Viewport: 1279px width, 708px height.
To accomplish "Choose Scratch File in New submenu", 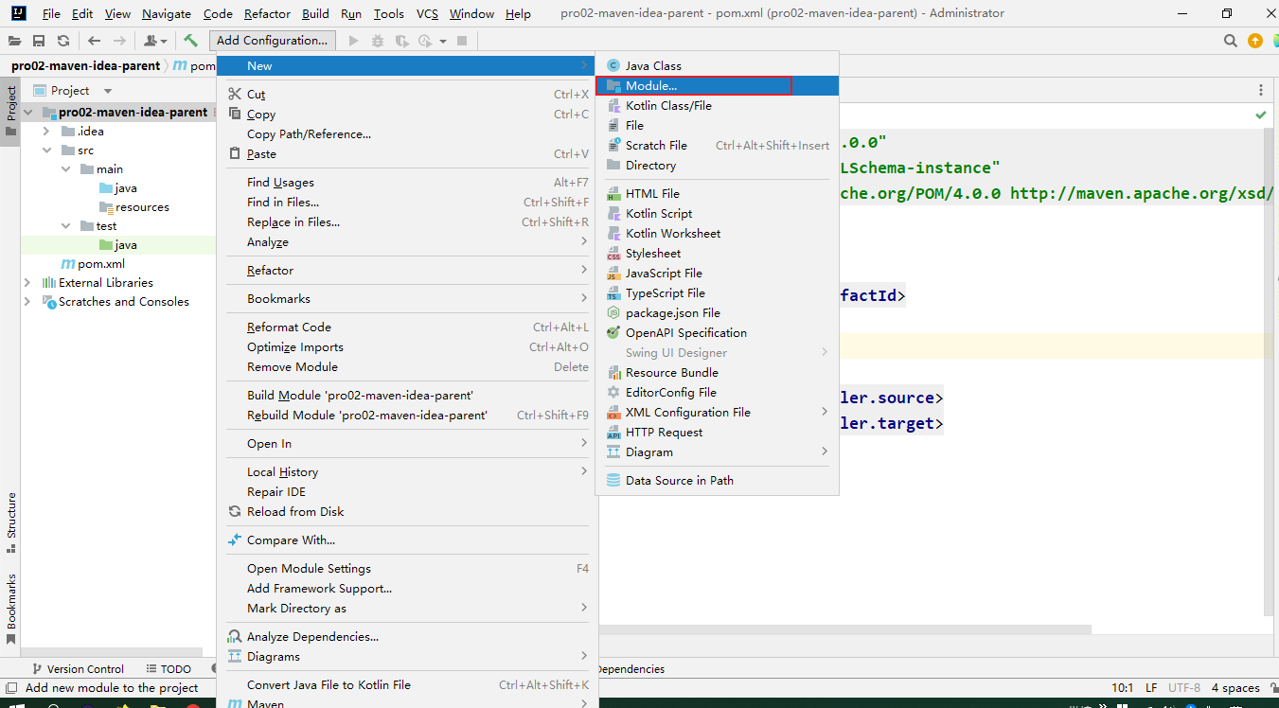I will [x=717, y=145].
